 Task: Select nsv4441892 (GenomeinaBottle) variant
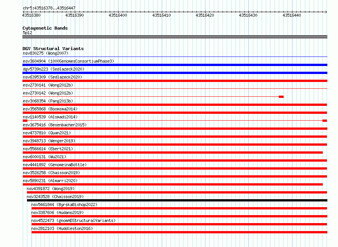(55, 165)
